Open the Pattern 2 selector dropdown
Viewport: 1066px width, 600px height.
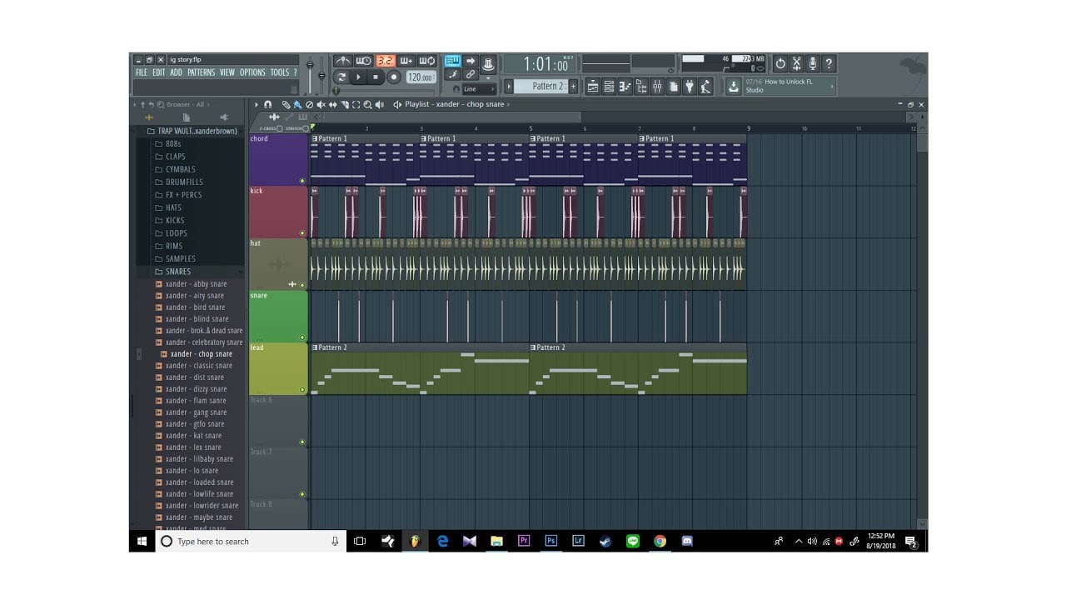point(540,86)
